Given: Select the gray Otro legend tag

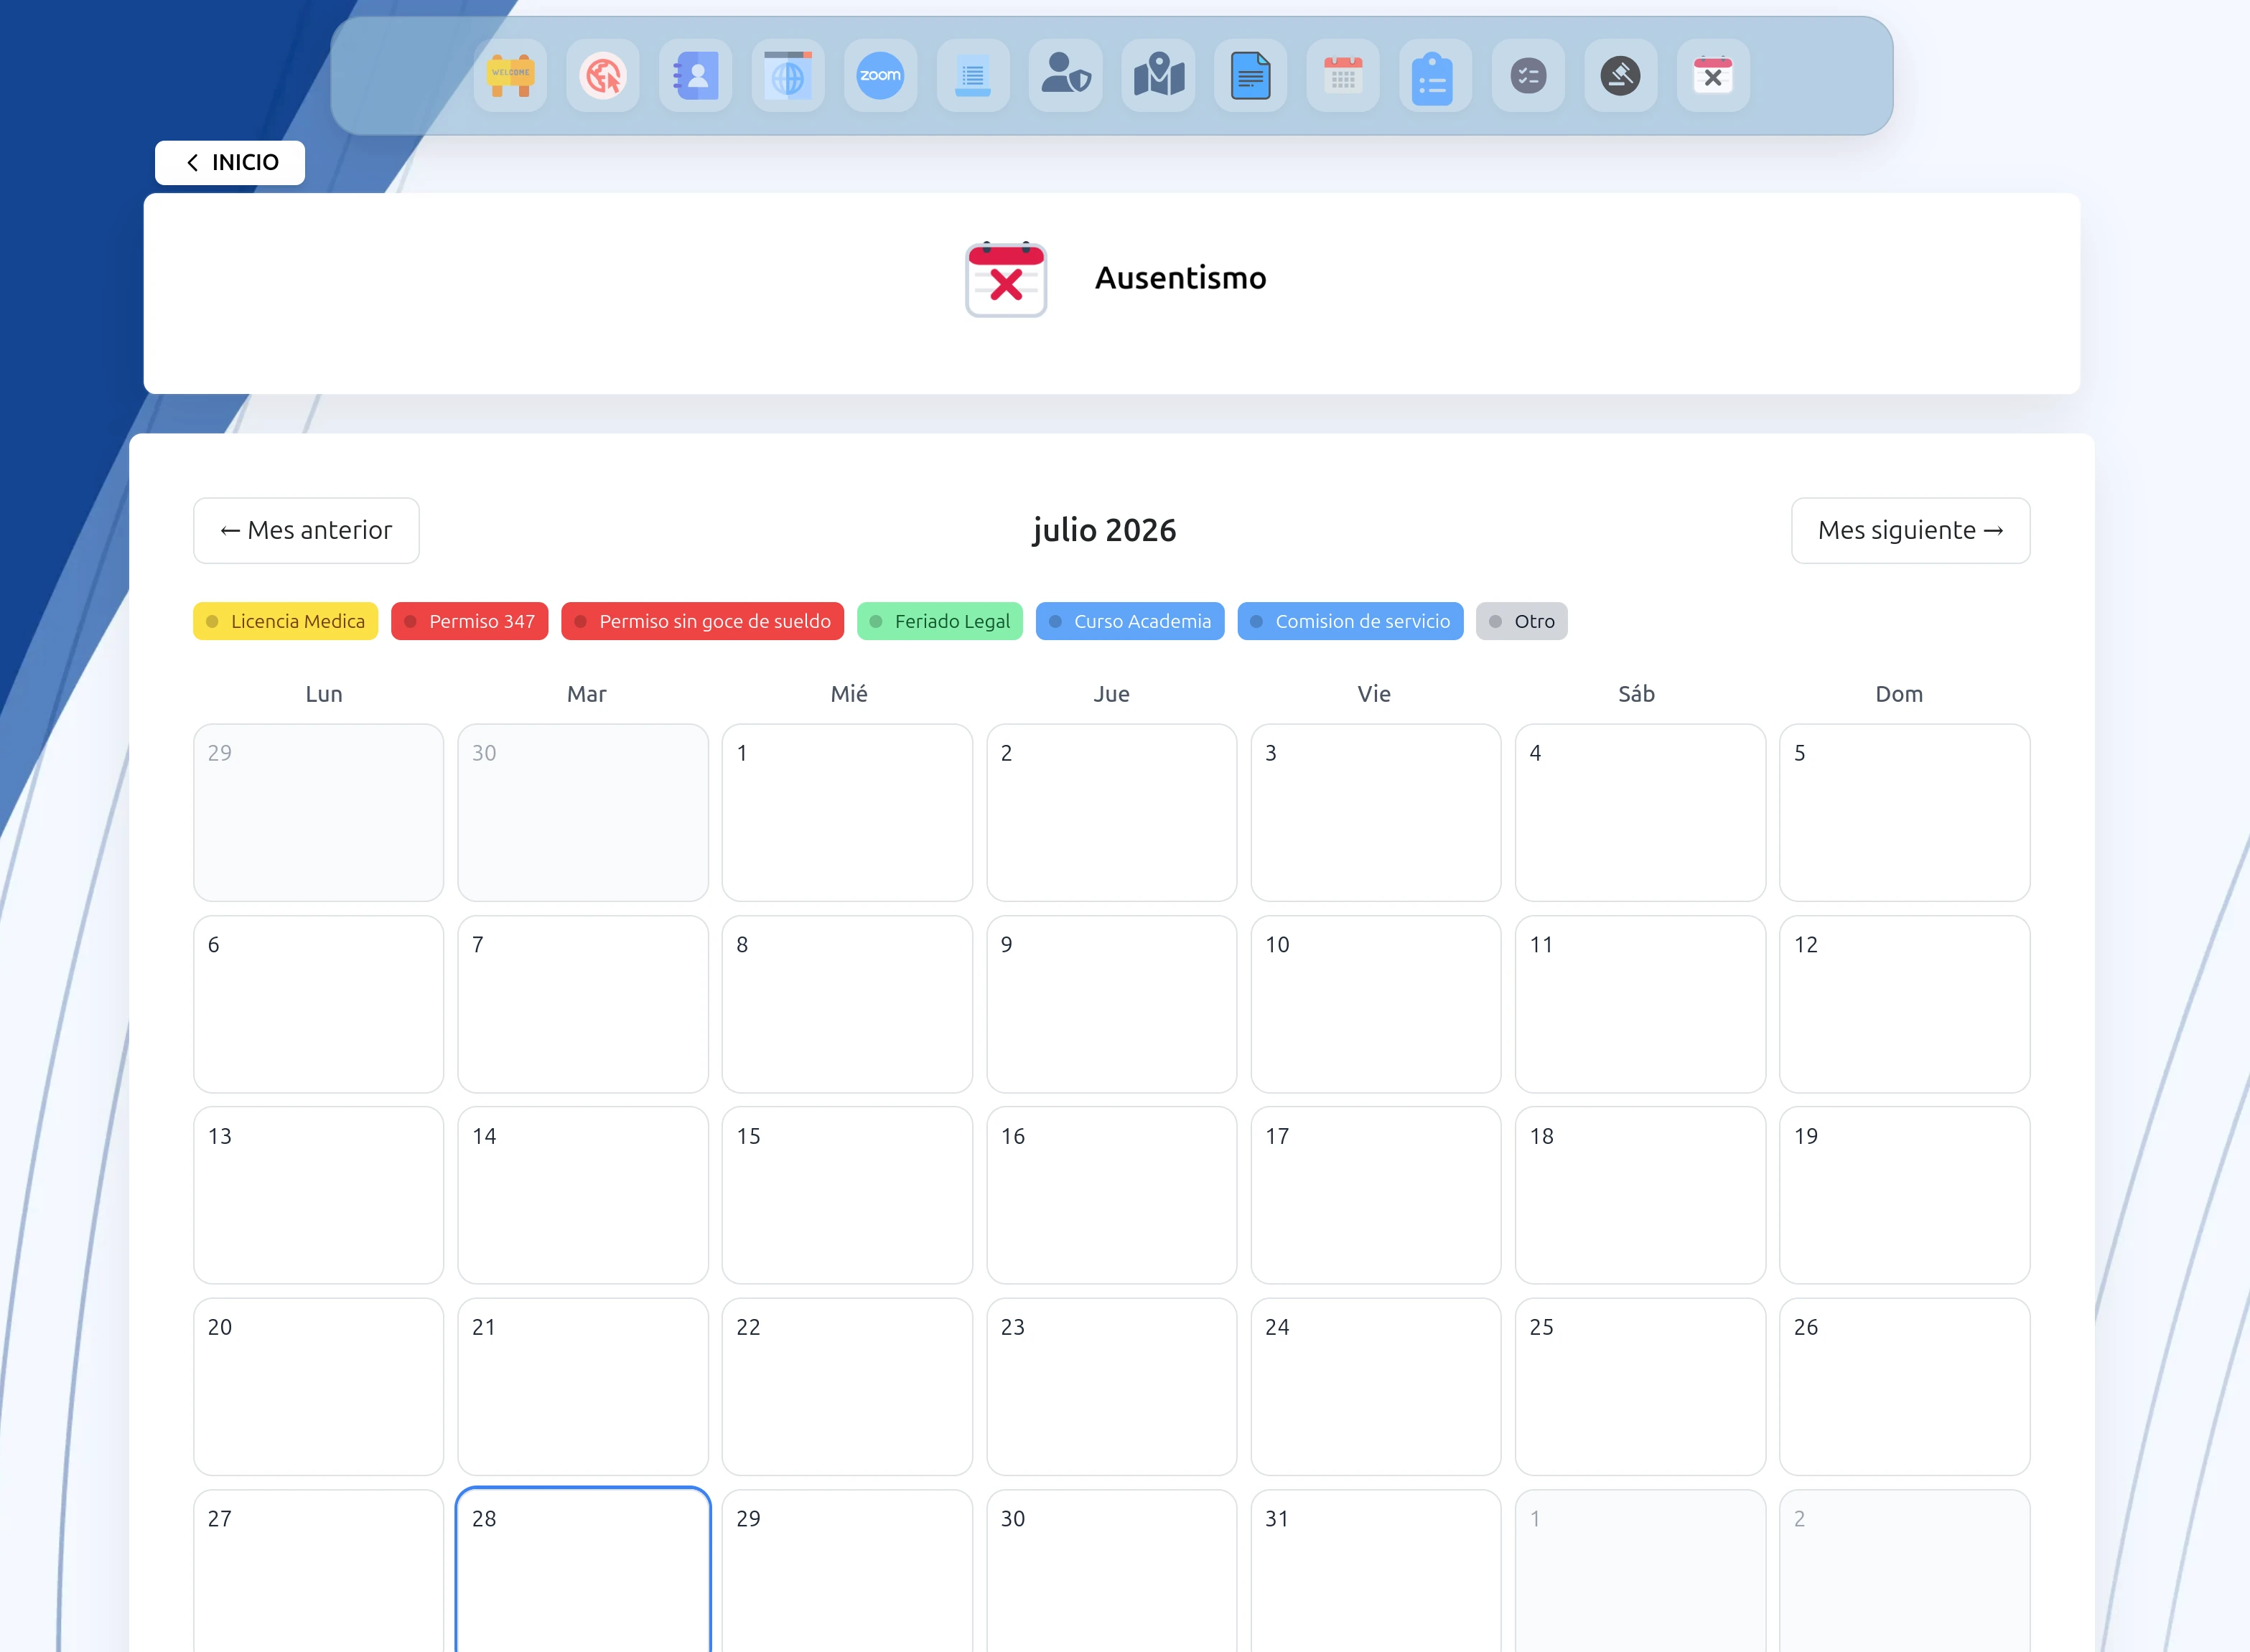Looking at the screenshot, I should click(x=1522, y=621).
